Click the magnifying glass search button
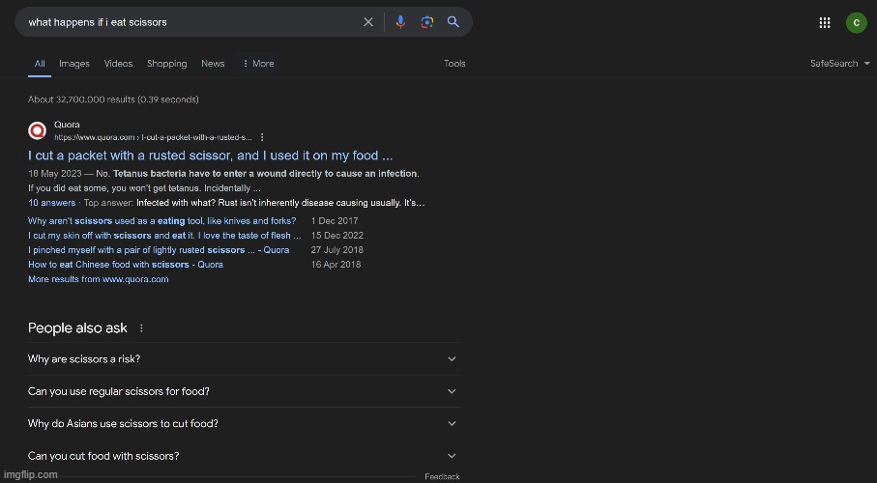 click(x=453, y=22)
